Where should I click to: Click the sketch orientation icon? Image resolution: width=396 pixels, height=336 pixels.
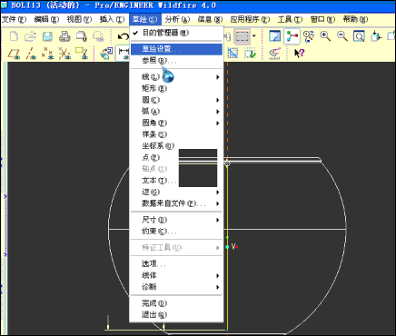click(106, 54)
